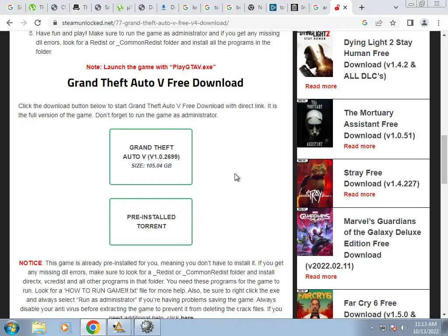Reload the steamunlocked page
The width and height of the screenshot is (448, 336).
tap(38, 23)
